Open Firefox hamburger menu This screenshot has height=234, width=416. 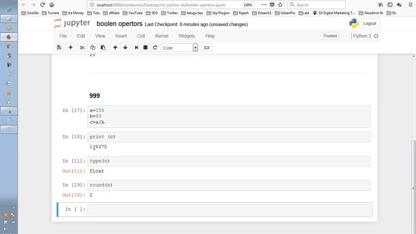[410, 5]
